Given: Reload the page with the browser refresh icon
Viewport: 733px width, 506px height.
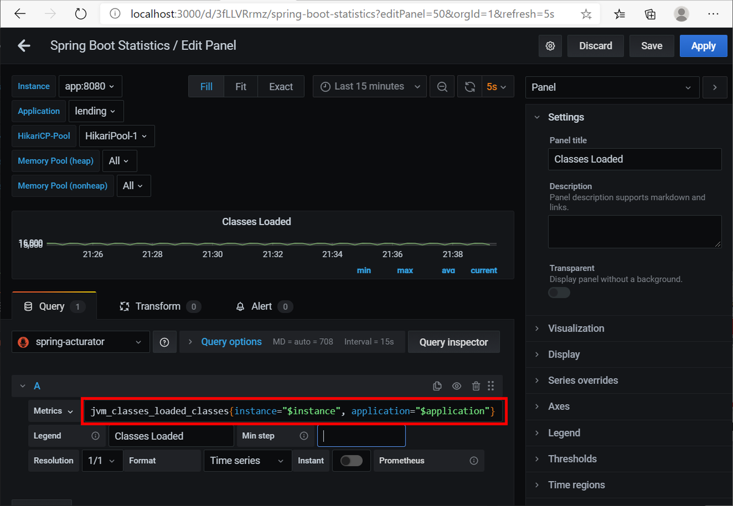Looking at the screenshot, I should [x=81, y=13].
